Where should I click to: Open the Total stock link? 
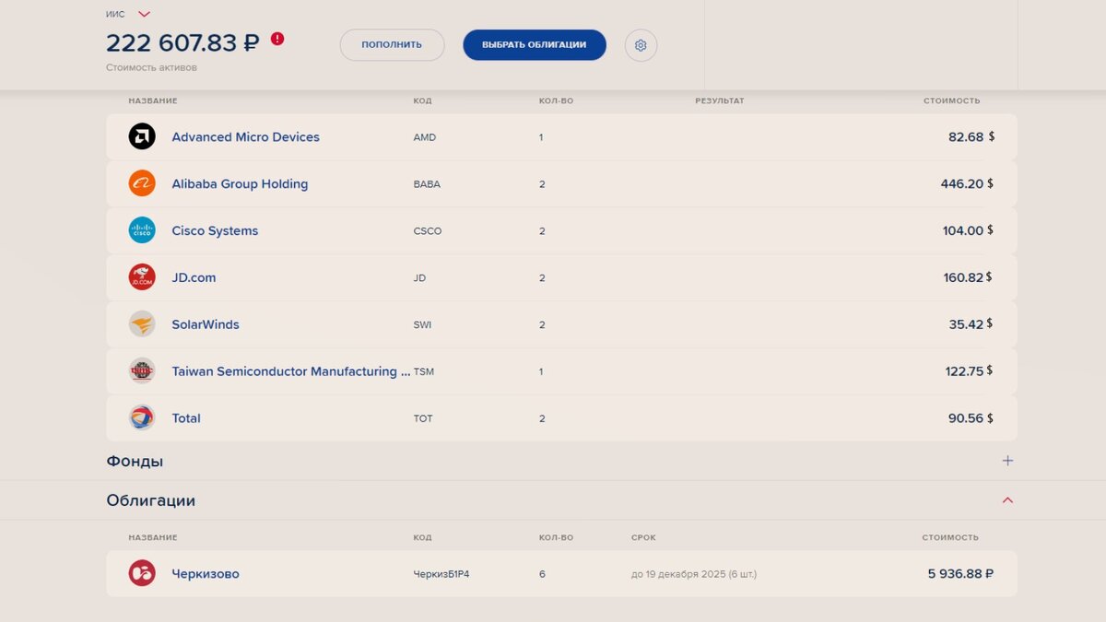tap(186, 418)
